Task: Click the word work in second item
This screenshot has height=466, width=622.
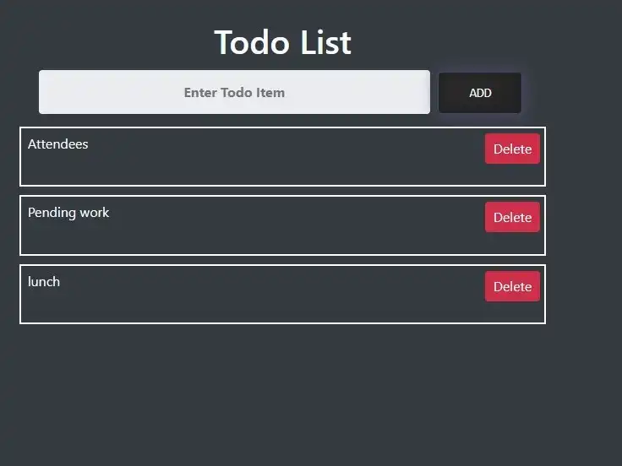Action: tap(95, 213)
